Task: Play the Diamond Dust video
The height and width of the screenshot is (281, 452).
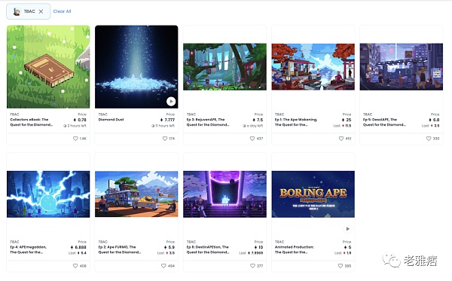Action: [171, 101]
